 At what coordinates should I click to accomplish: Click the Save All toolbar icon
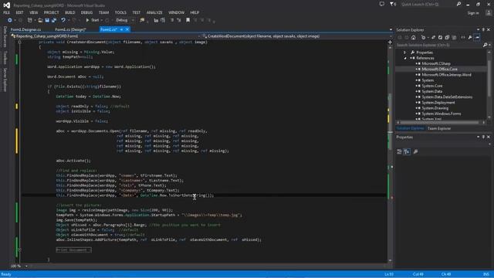(54, 20)
